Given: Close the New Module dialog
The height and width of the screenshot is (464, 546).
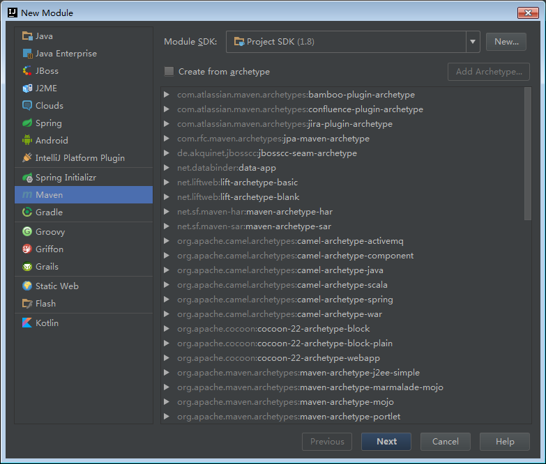Looking at the screenshot, I should click(528, 13).
